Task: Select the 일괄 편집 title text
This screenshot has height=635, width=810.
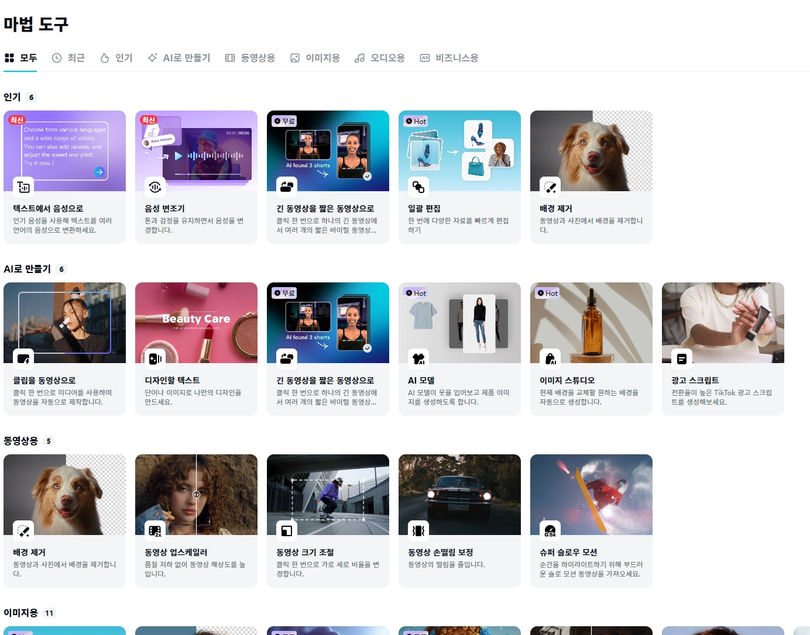Action: point(424,208)
